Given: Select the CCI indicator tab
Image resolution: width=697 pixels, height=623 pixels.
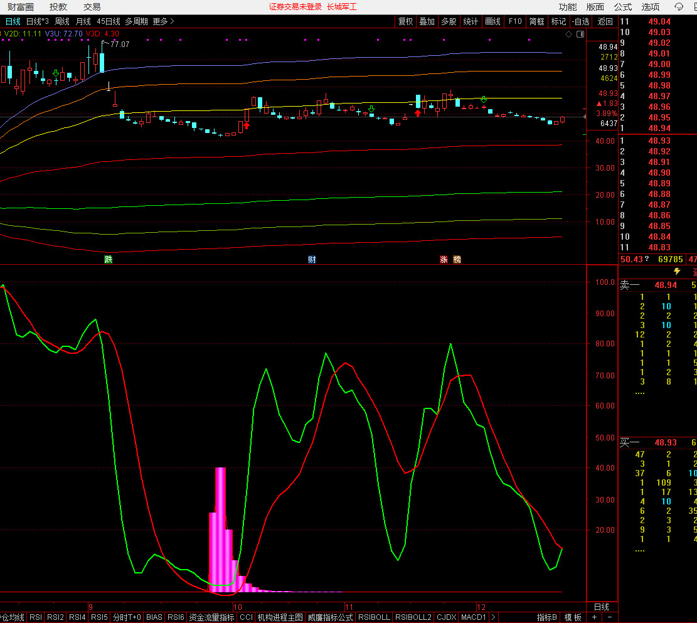Looking at the screenshot, I should click(247, 617).
